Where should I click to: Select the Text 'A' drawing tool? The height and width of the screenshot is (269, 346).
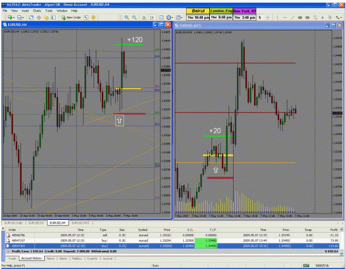coord(322,17)
